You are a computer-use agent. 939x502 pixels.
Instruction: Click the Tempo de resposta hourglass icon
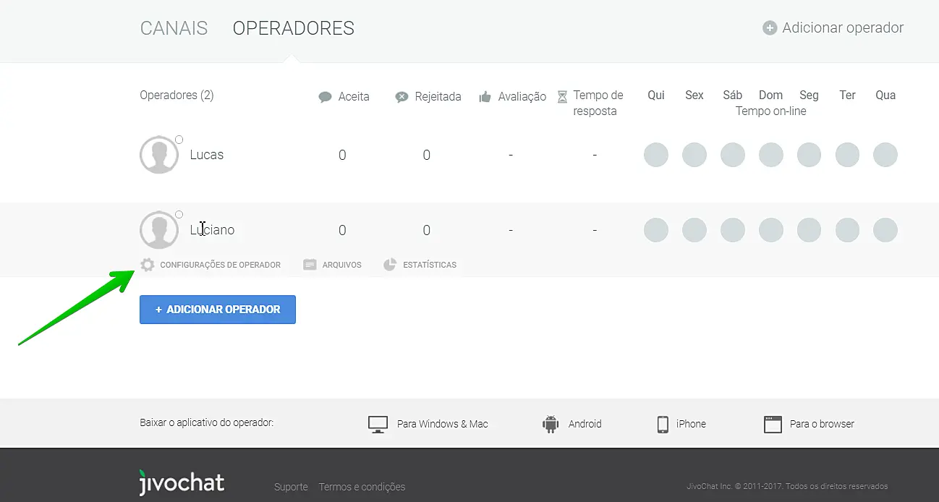pos(562,95)
